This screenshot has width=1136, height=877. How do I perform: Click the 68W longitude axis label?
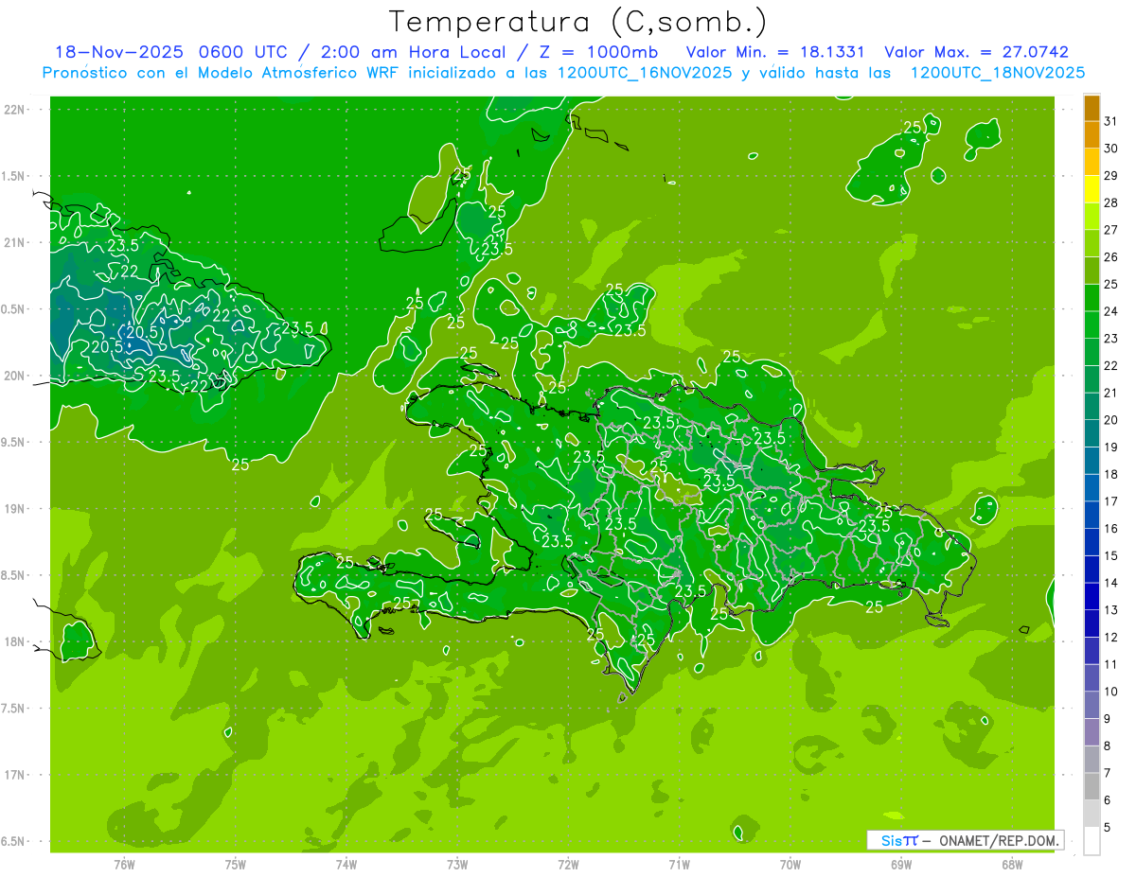point(1012,864)
